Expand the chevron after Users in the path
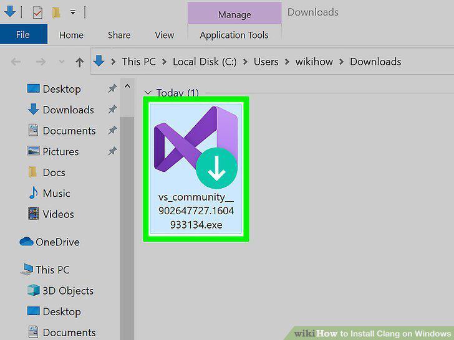This screenshot has width=454, height=340. pos(287,62)
